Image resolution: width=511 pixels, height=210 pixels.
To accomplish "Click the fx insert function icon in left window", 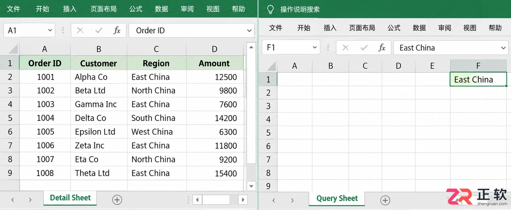I will tap(117, 30).
